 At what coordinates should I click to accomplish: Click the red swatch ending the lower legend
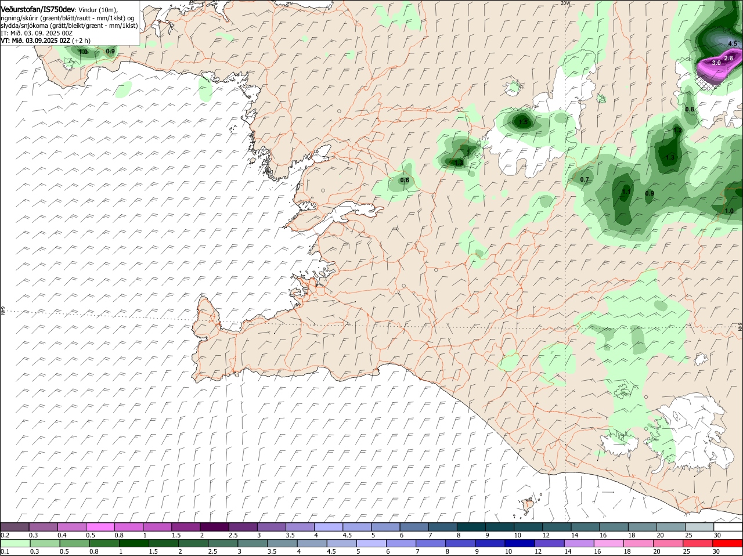click(x=728, y=543)
